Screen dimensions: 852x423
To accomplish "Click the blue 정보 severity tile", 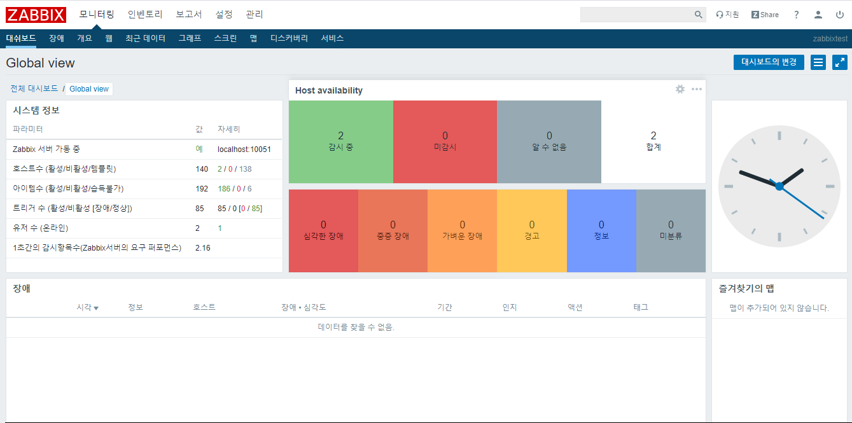I will point(601,231).
